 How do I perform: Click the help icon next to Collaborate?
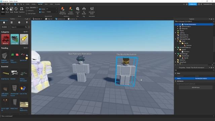199,4
